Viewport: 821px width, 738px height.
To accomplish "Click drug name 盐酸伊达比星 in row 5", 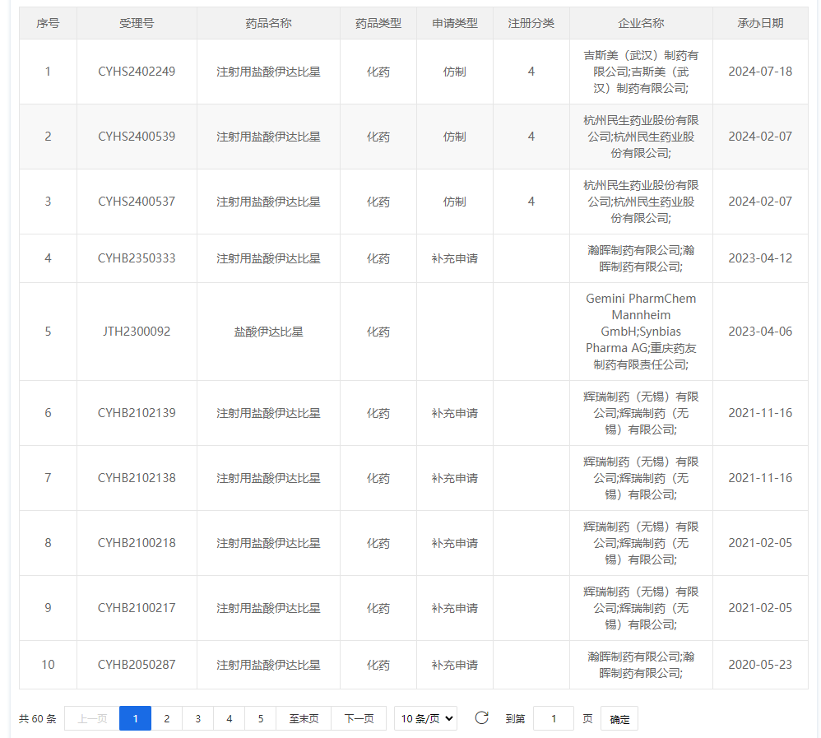I will point(269,332).
